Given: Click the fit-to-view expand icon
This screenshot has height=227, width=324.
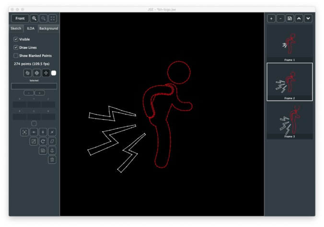Looking at the screenshot, I should pyautogui.click(x=53, y=18).
